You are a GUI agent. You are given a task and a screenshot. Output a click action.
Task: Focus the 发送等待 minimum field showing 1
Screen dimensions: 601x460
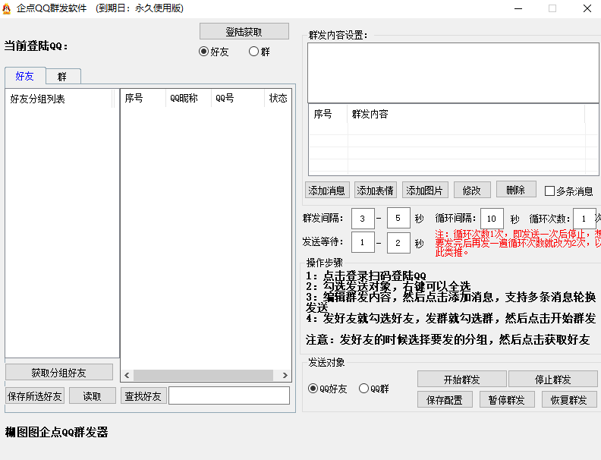363,242
